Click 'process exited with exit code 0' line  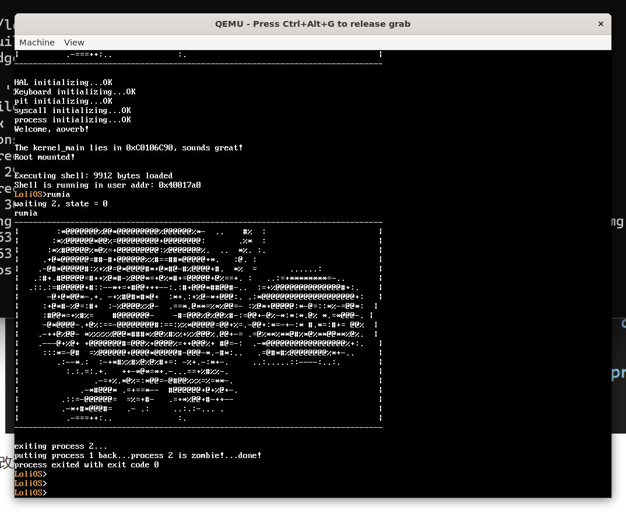(x=86, y=464)
